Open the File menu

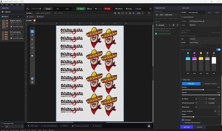pyautogui.click(x=2, y=5)
